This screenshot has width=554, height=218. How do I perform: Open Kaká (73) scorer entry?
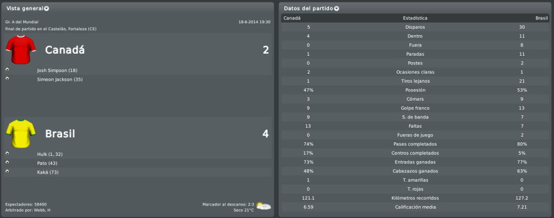(x=48, y=173)
